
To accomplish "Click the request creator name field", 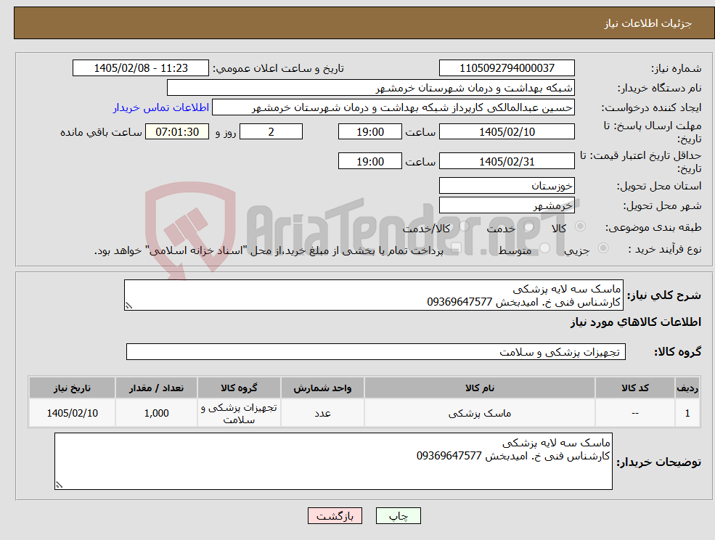I will 393,107.
